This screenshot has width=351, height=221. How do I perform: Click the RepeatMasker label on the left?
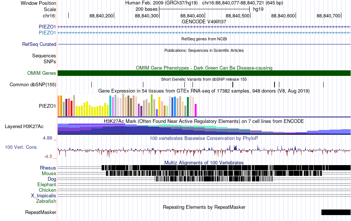[x=41, y=212]
